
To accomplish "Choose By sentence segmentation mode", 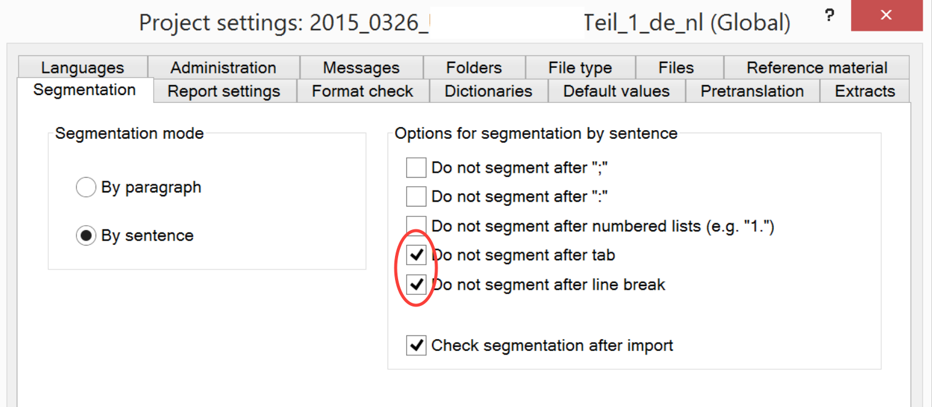I will (x=86, y=236).
